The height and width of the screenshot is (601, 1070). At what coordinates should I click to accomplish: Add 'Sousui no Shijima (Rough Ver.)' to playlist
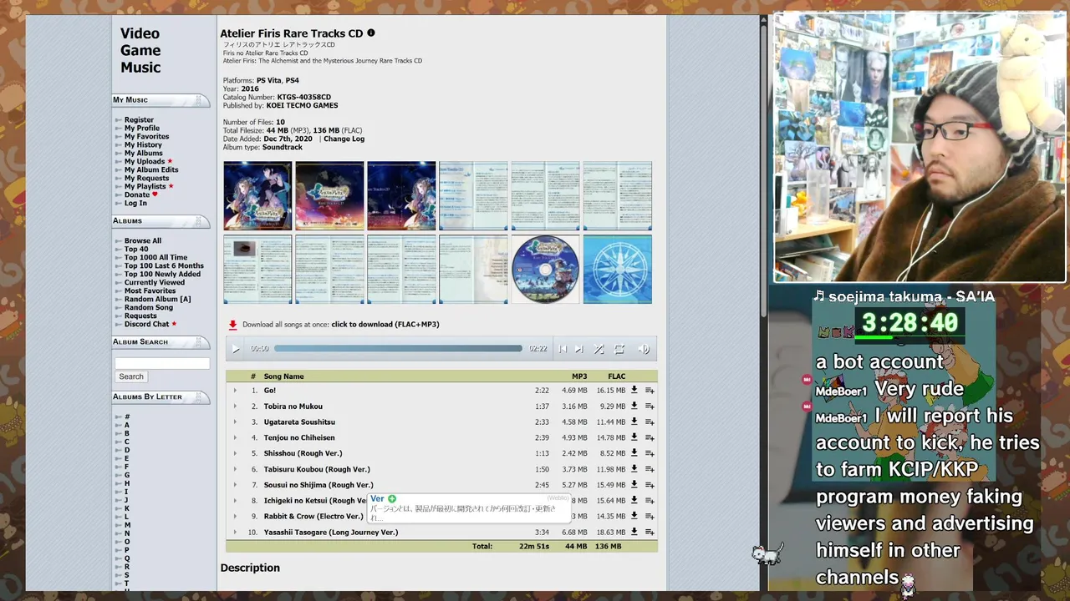pyautogui.click(x=650, y=485)
